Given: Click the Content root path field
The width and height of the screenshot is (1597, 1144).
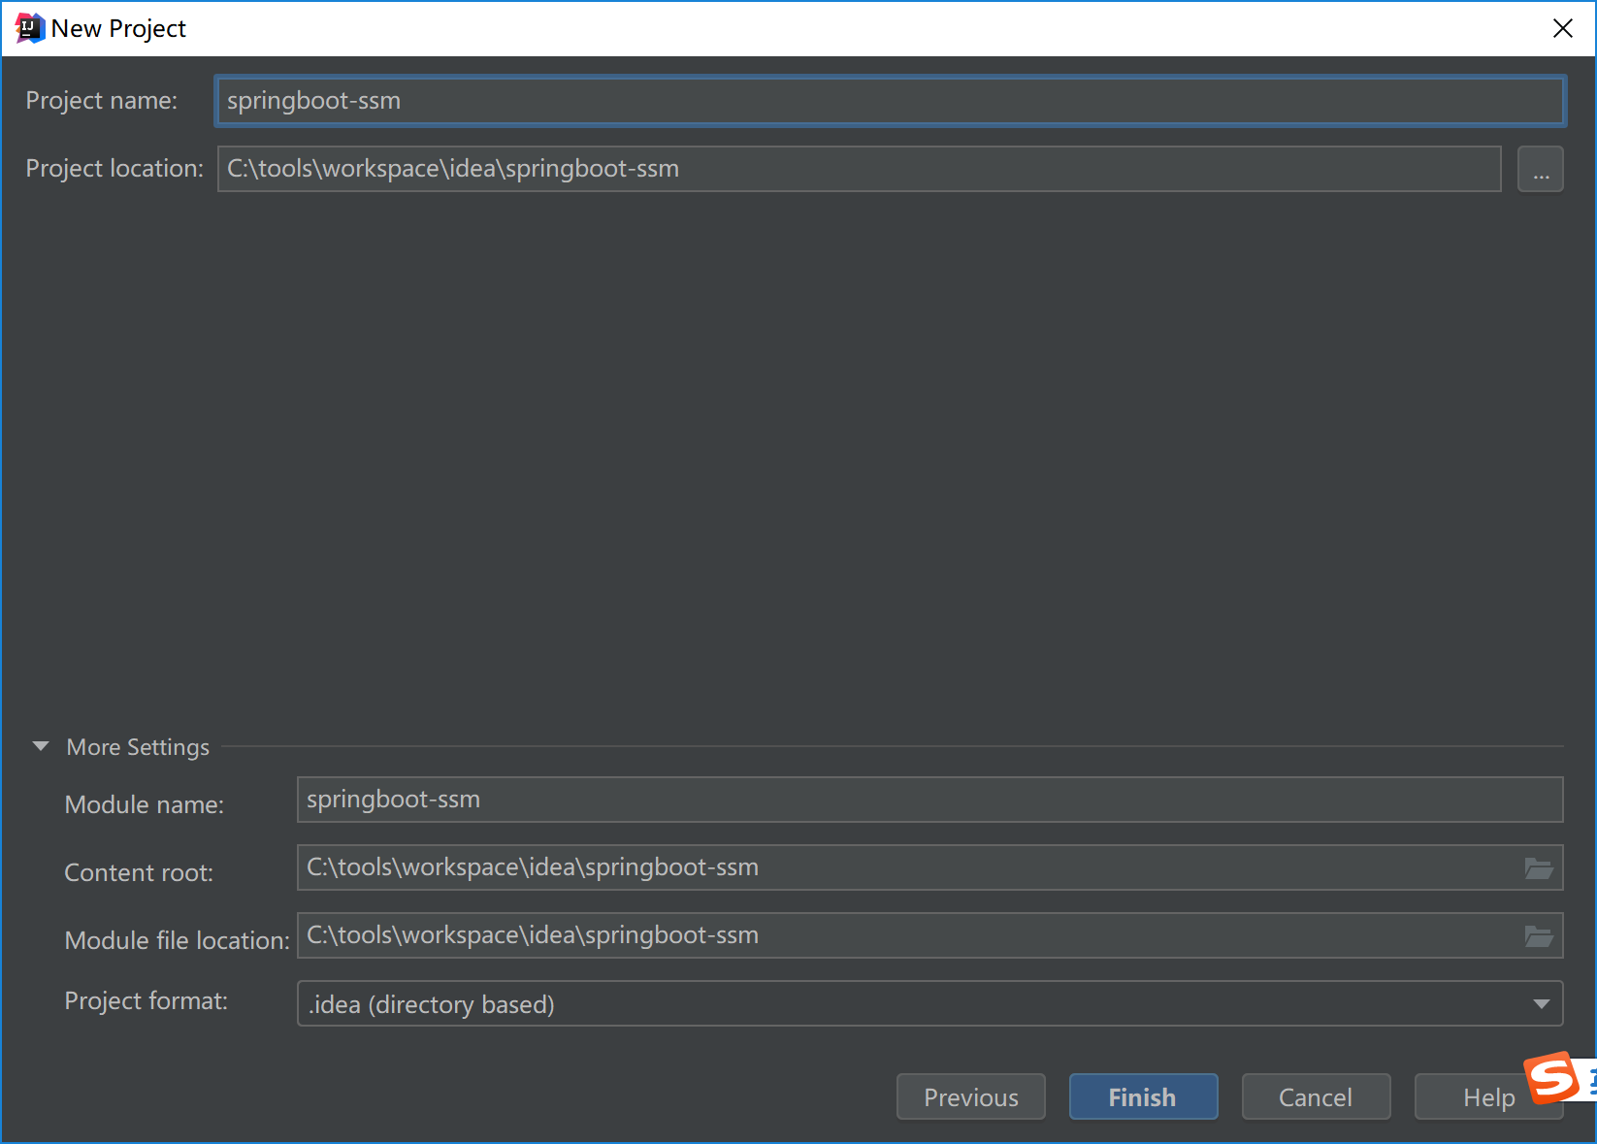Looking at the screenshot, I should point(929,867).
